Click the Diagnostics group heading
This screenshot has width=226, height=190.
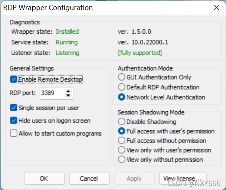pyautogui.click(x=24, y=22)
